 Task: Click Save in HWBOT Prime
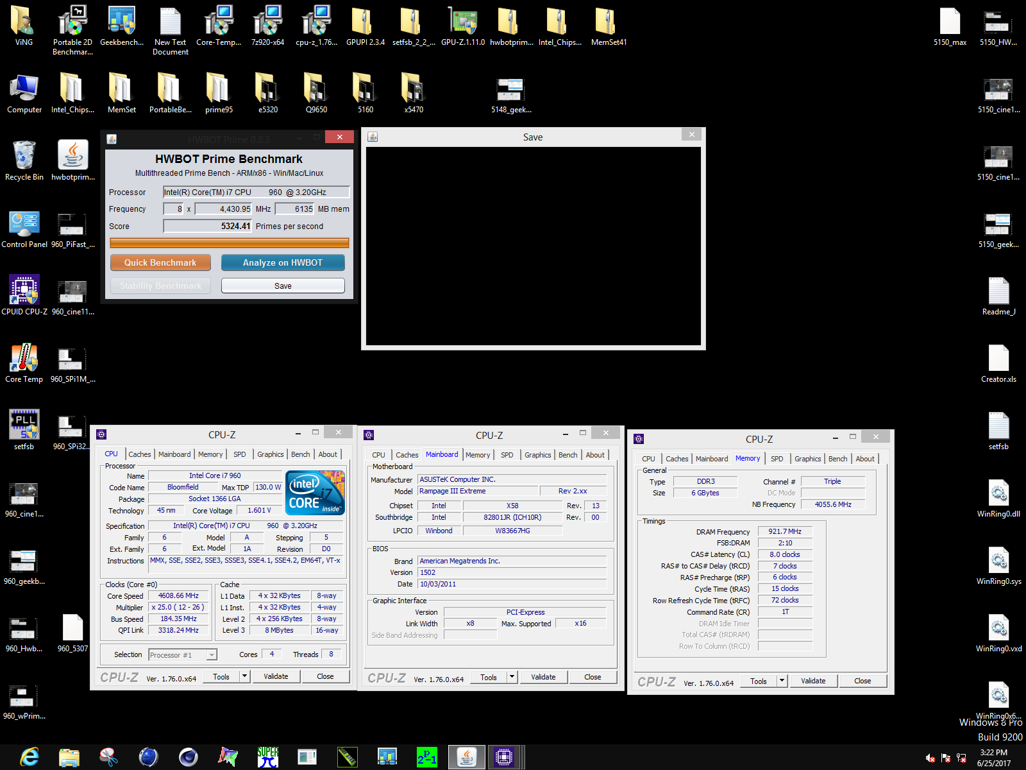click(x=283, y=286)
